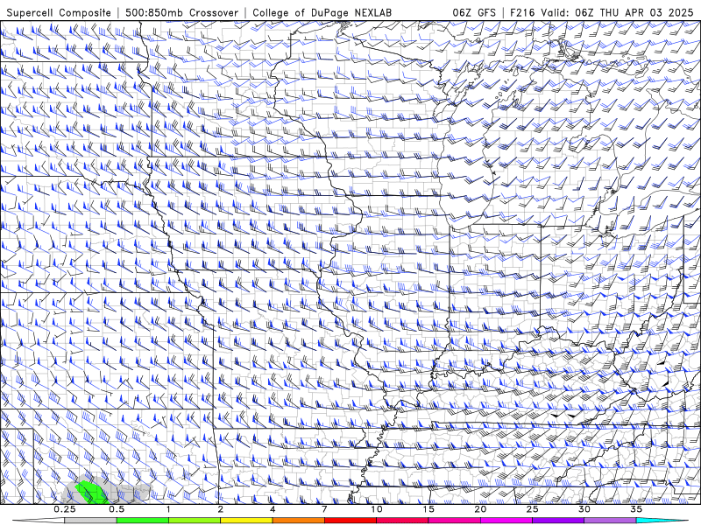This screenshot has width=701, height=525.
Task: Click the '20' legend value
Action: point(480,509)
